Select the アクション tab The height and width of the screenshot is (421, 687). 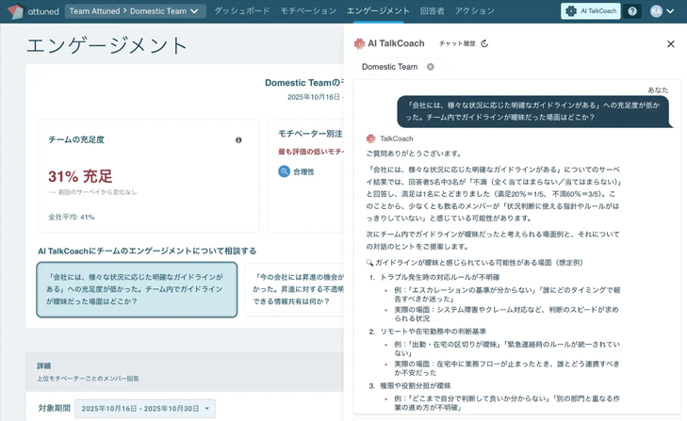[x=475, y=11]
